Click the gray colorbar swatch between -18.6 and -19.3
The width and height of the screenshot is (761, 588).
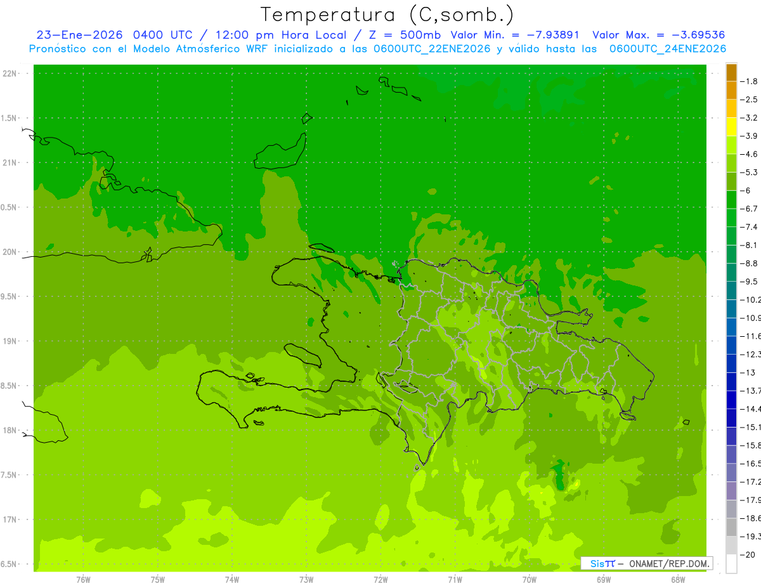[731, 527]
